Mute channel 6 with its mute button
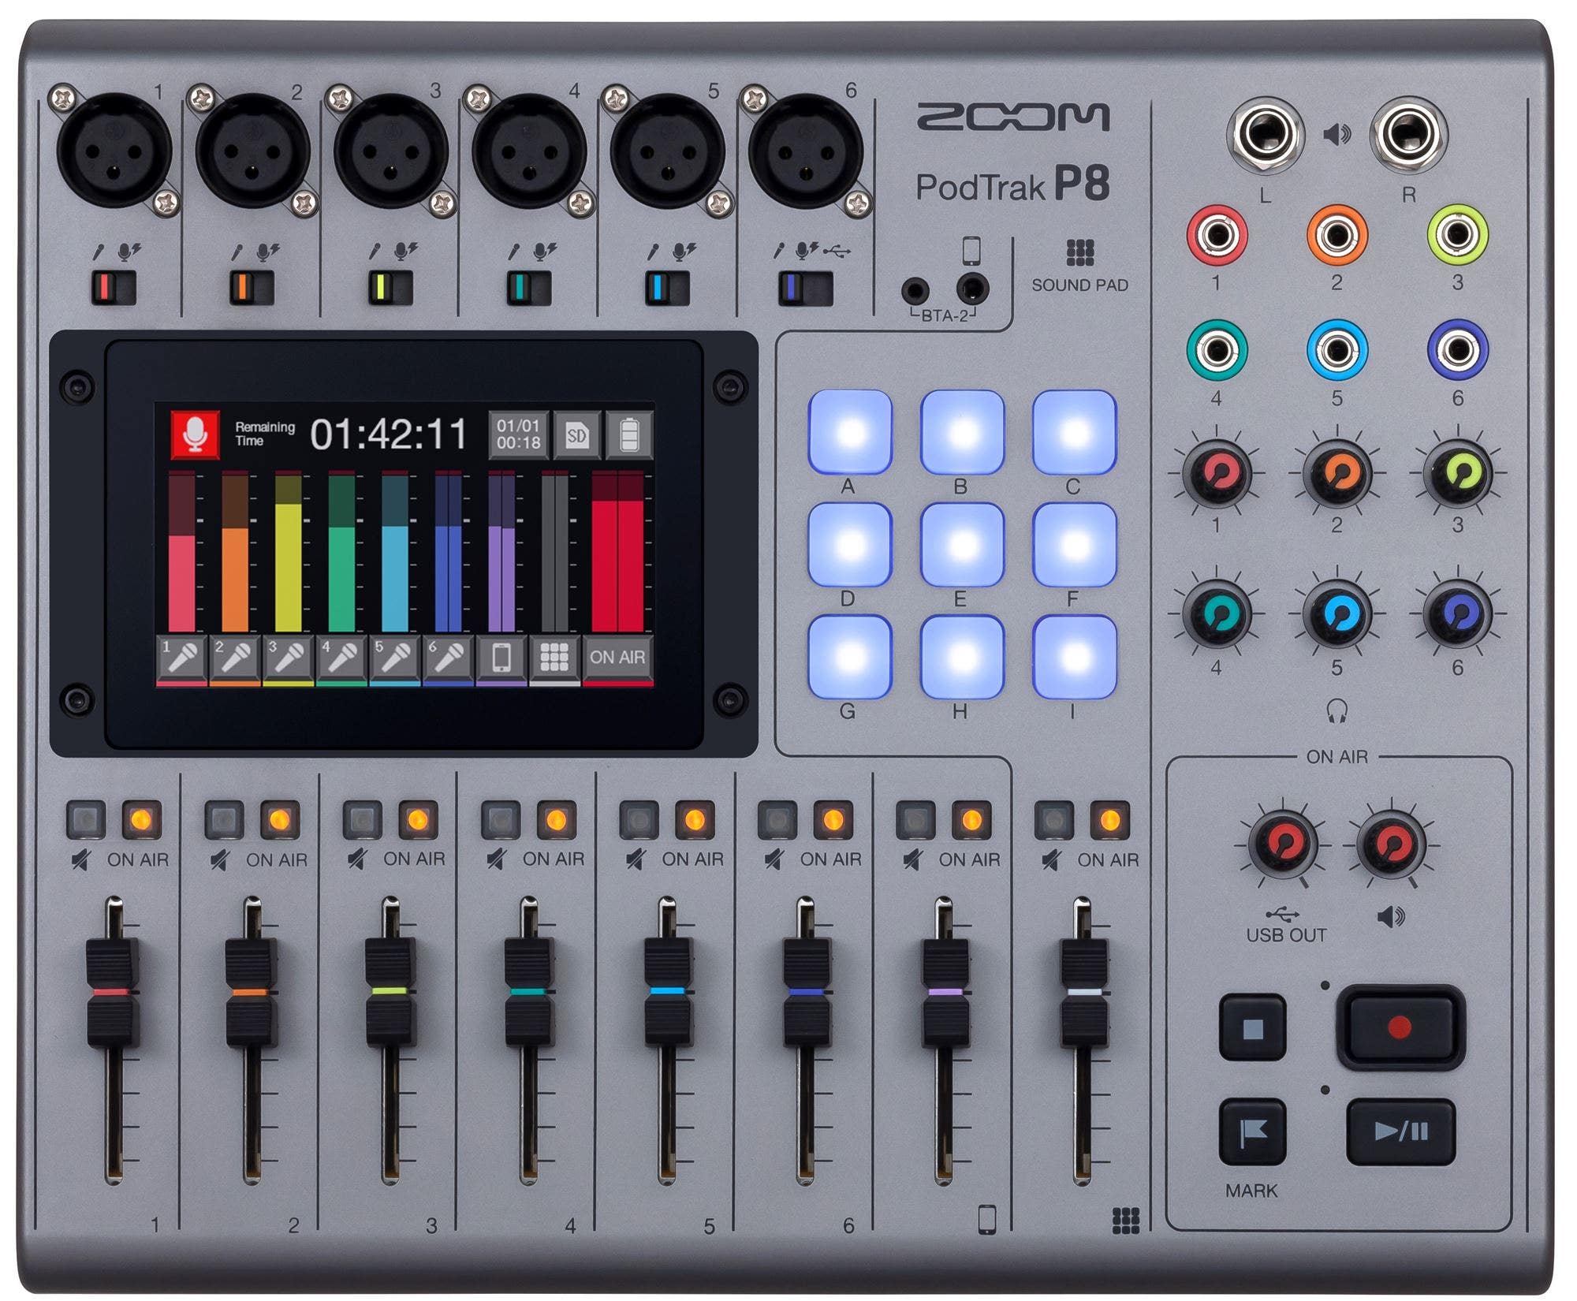1577x1301 pixels. click(778, 820)
